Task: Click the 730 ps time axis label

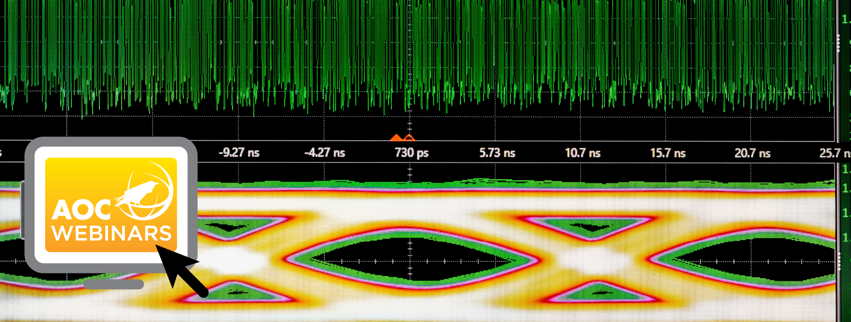Action: click(412, 153)
